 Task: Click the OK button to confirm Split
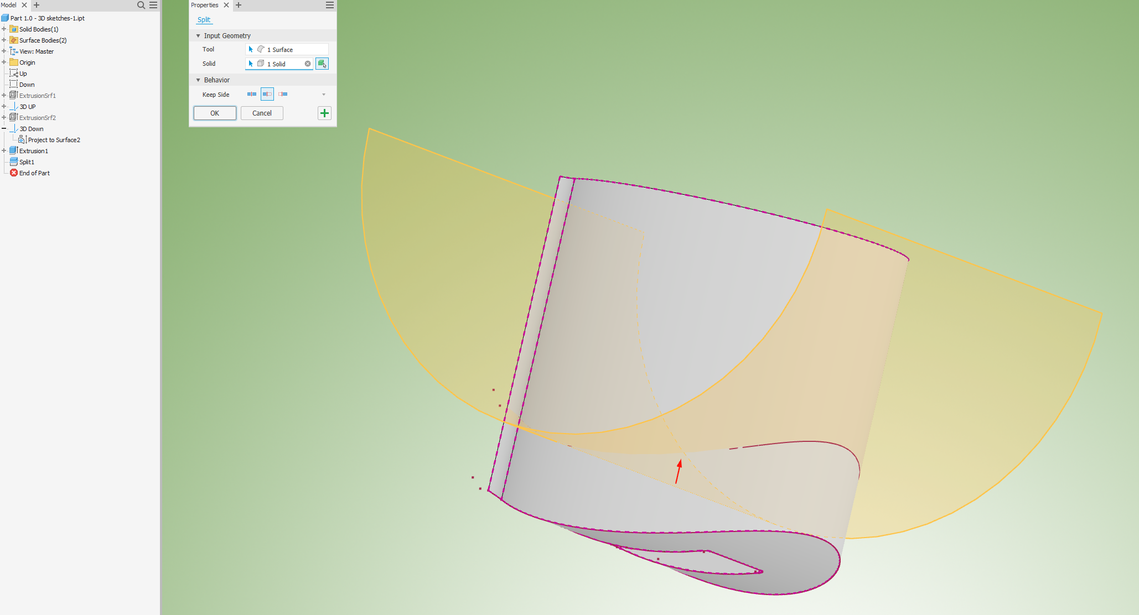tap(214, 113)
